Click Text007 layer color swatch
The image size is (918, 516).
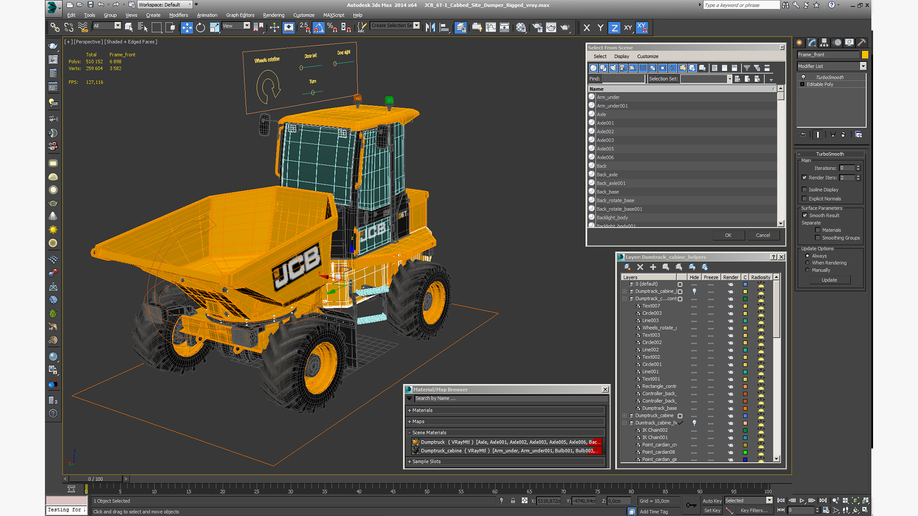(745, 306)
